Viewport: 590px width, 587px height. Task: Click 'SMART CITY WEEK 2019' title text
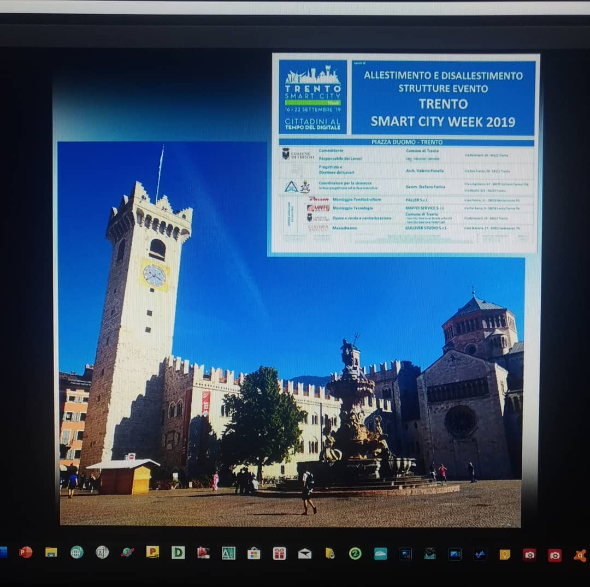tap(443, 121)
